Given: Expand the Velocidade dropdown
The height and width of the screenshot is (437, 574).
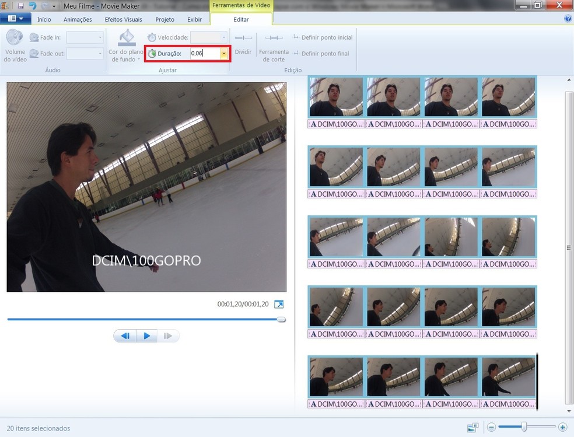Looking at the screenshot, I should tap(223, 37).
